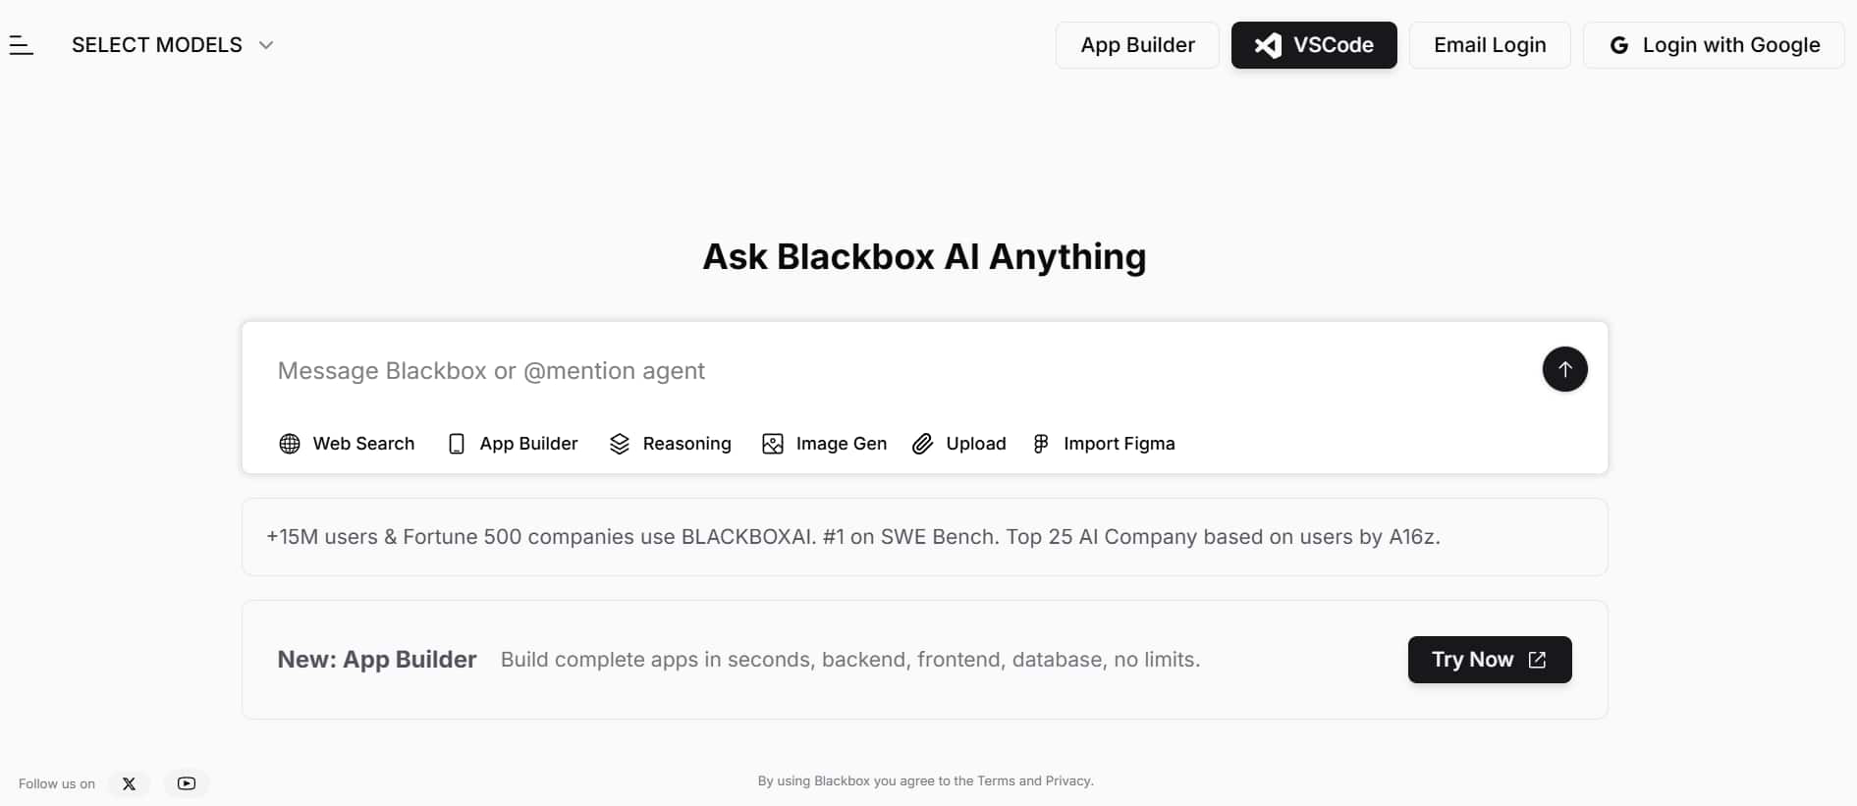Open the Privacy link in footer
Screen dimensions: 1857x806
pyautogui.click(x=1067, y=781)
